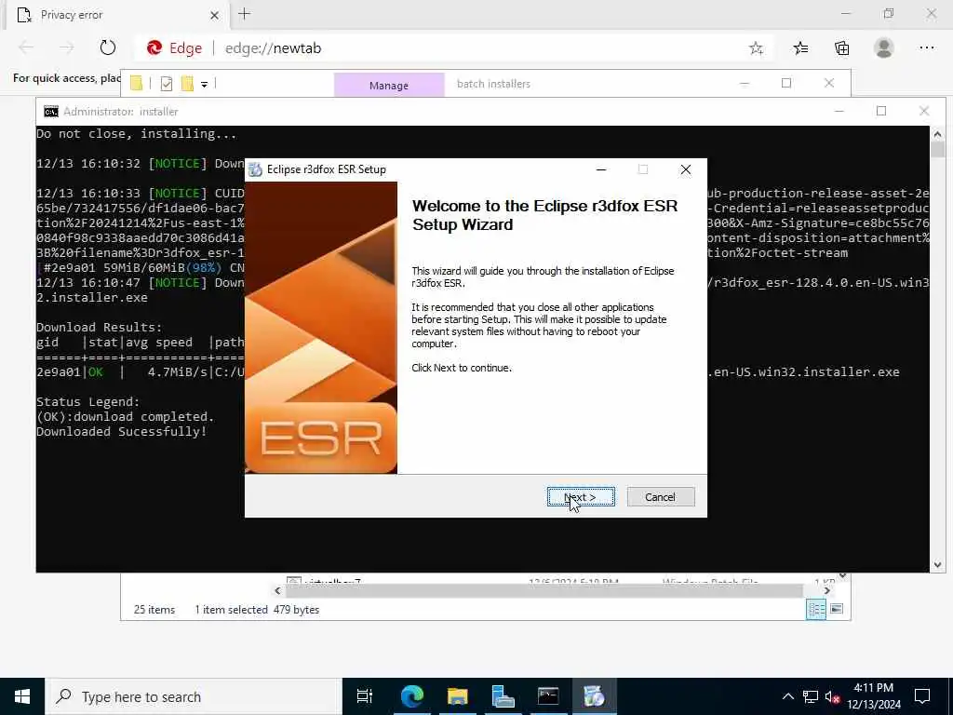Viewport: 953px width, 715px height.
Task: Click 'Status Legend:' console line
Action: (x=88, y=402)
